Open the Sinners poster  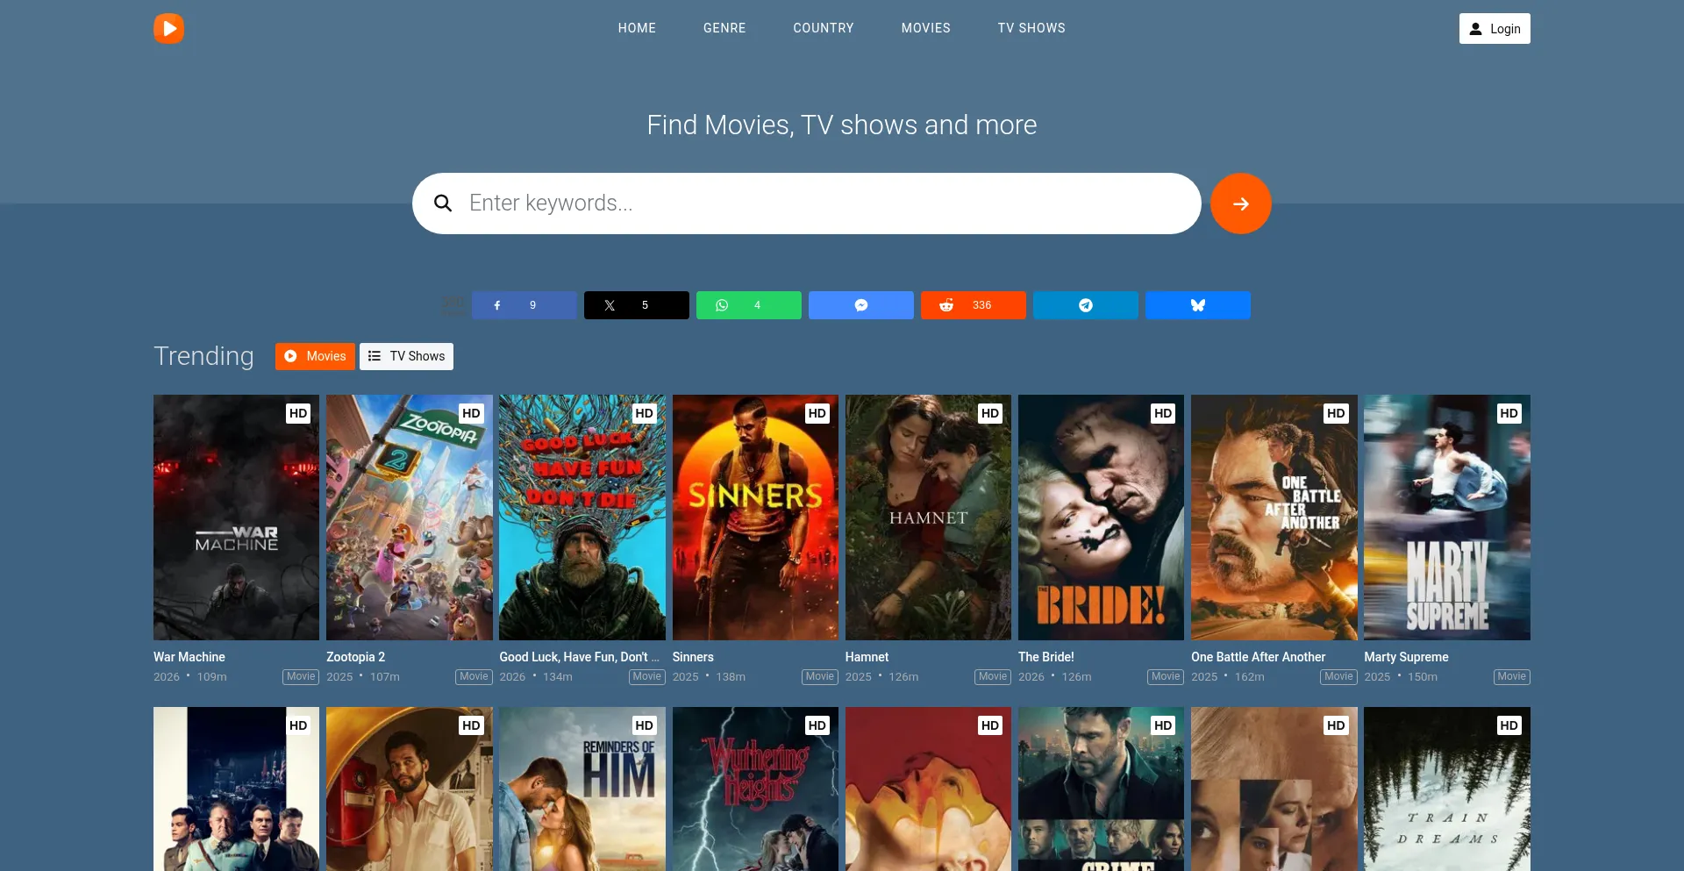[x=755, y=518]
